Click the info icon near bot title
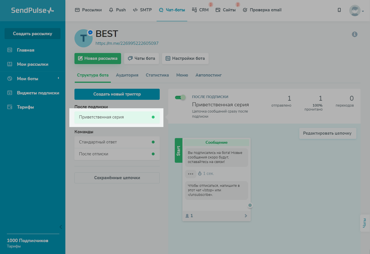 pyautogui.click(x=354, y=34)
